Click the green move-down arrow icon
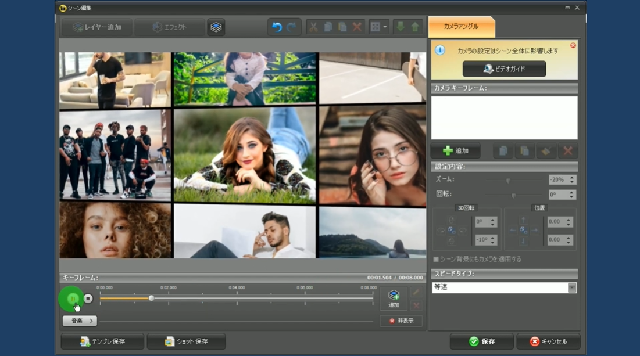Screen dimensions: 640x356 (401, 27)
